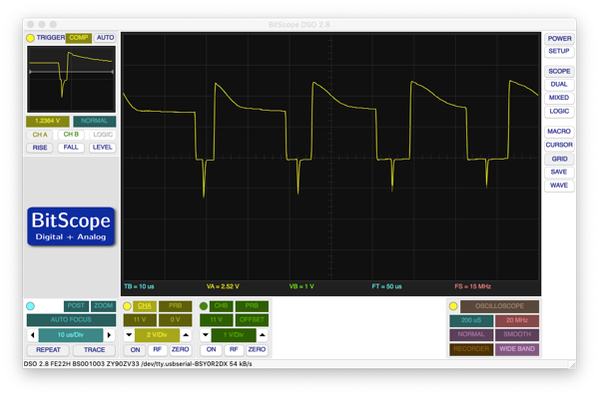The image size is (599, 396).
Task: Toggle the yellow Channel A indicator light
Action: point(127,306)
